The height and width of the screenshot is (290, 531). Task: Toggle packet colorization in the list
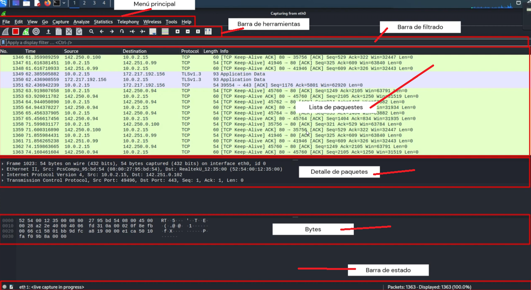pos(165,32)
